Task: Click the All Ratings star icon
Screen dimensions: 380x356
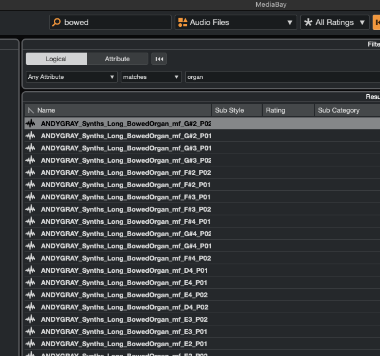Action: (308, 22)
